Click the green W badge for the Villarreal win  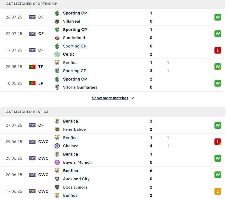tap(218, 17)
